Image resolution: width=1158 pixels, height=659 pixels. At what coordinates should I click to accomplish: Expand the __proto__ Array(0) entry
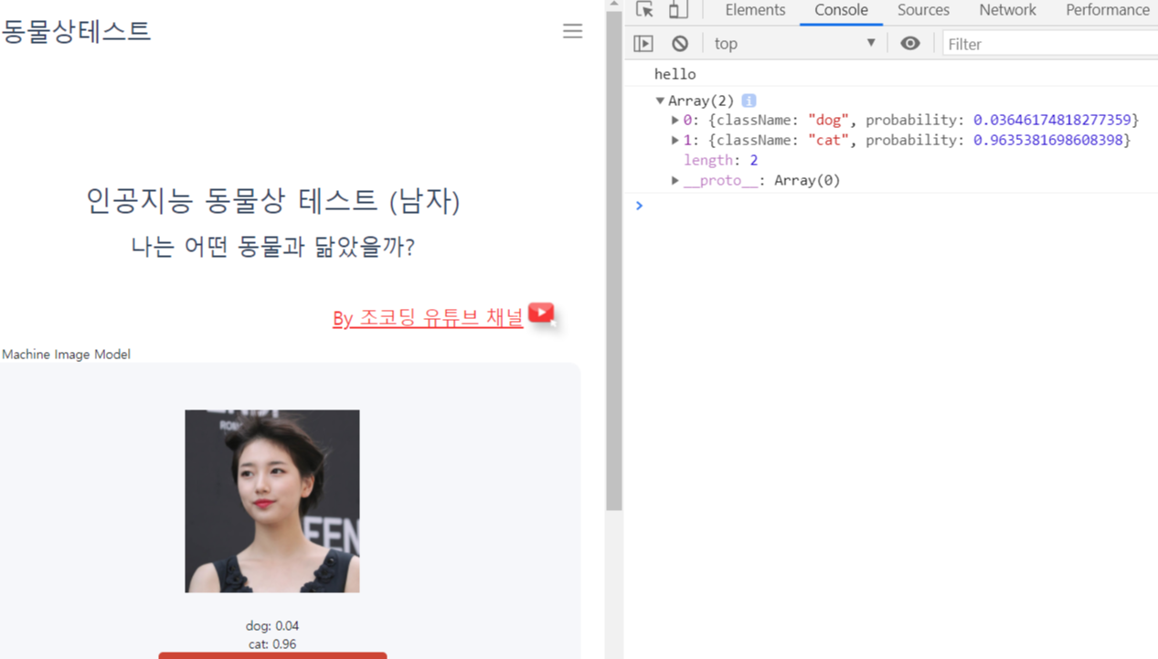point(675,180)
